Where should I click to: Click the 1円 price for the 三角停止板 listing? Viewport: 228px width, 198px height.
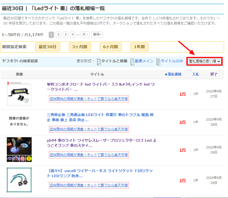(x=182, y=122)
